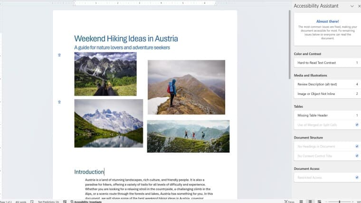Image resolution: width=361 pixels, height=203 pixels.
Task: Select No Headings in Document item
Action: click(x=327, y=146)
